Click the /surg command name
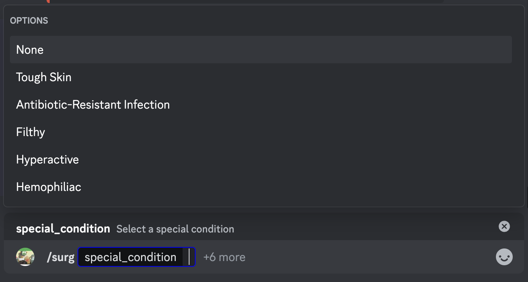528x282 pixels. 60,257
